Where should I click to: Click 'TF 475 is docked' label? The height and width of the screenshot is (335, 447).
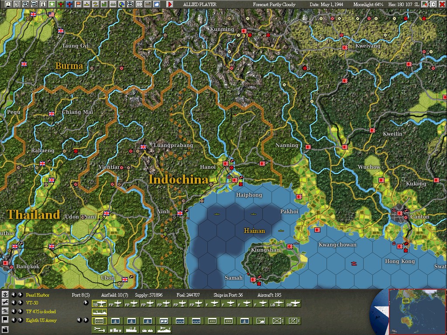click(x=41, y=311)
